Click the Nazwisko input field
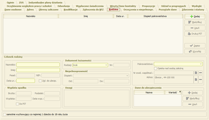Screen dimensions: 209x120 (x=38, y=65)
